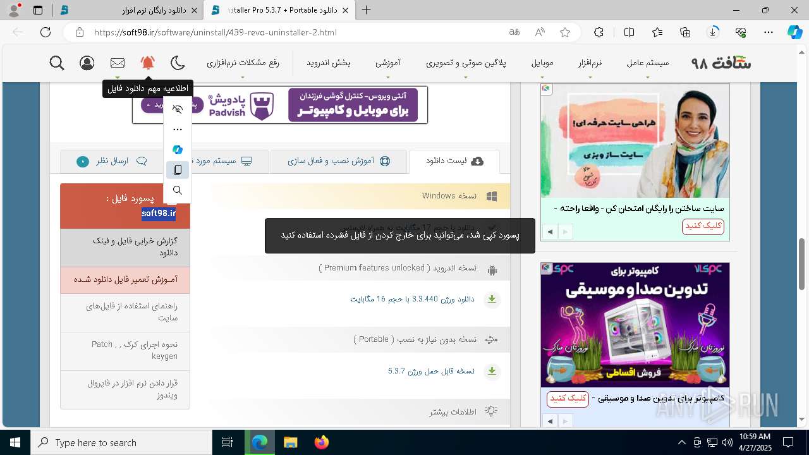
Task: Click the translate page icon in address bar
Action: coord(514,32)
